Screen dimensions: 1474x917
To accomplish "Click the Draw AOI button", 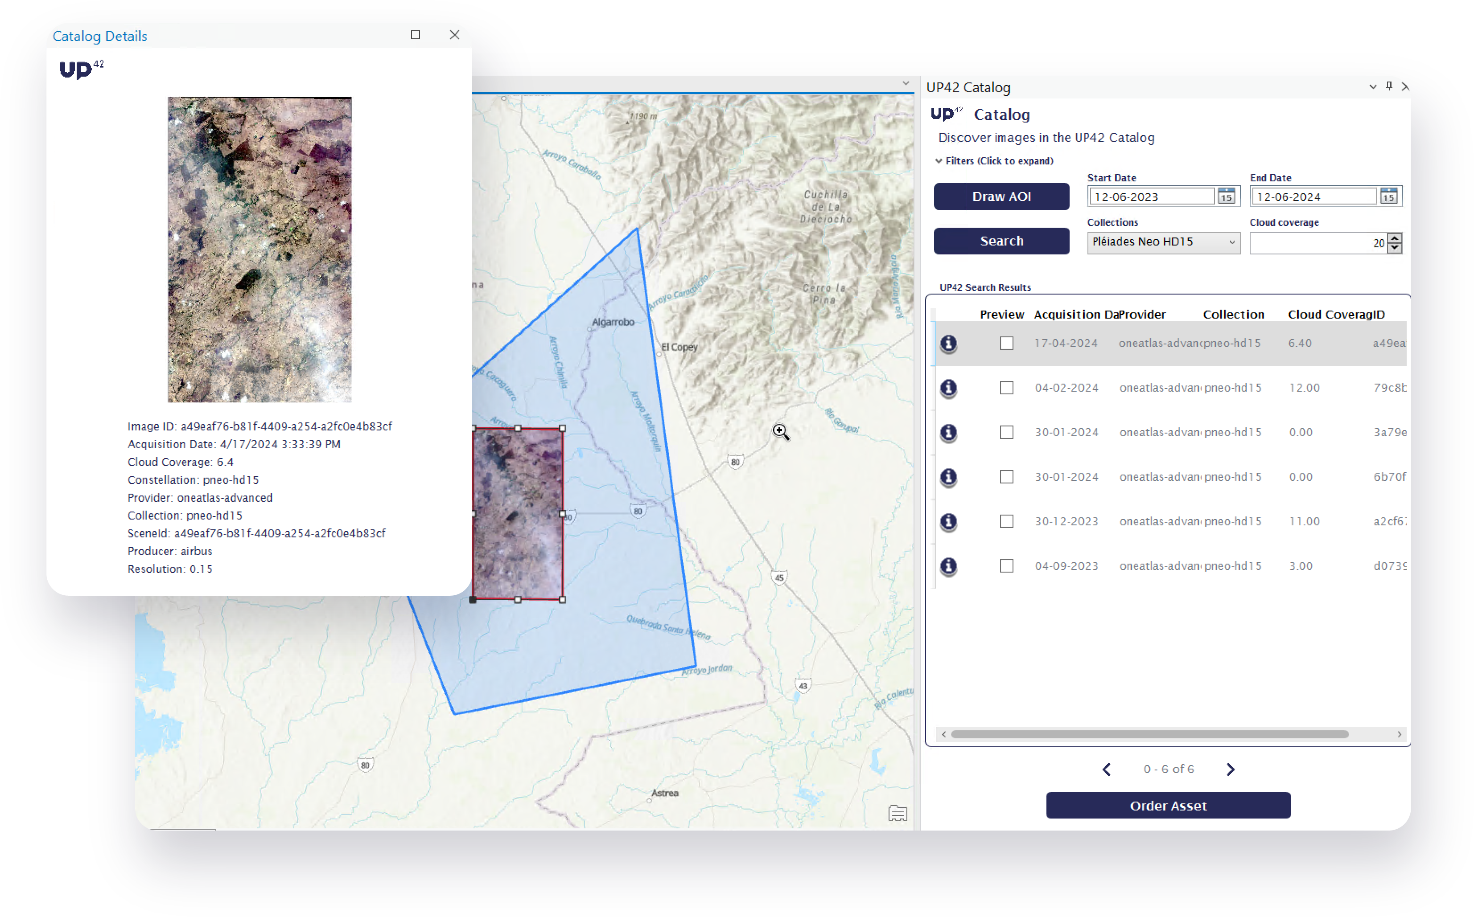I will [1001, 196].
